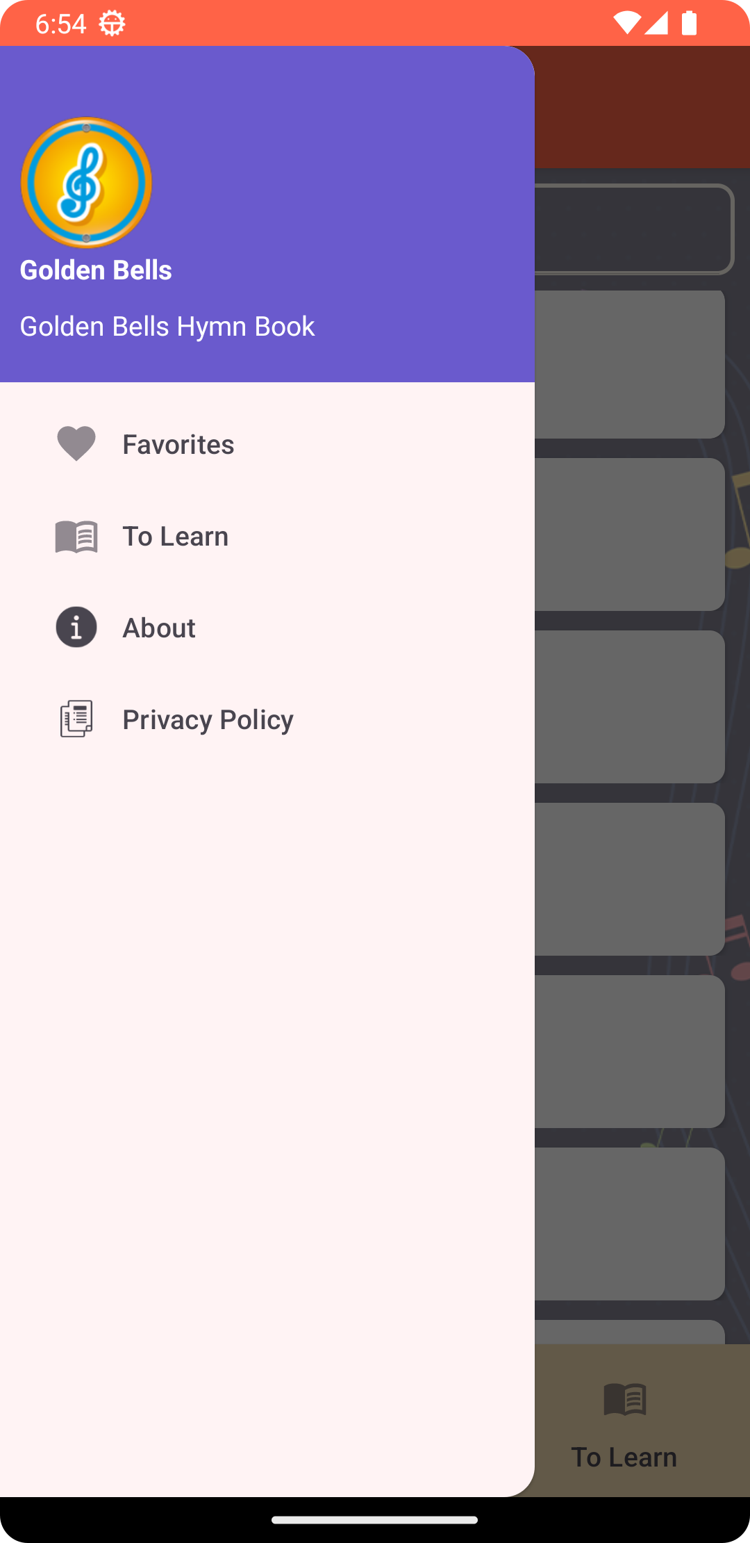Tap the book icon in the bottom navigation
This screenshot has height=1543, width=750.
625,1398
